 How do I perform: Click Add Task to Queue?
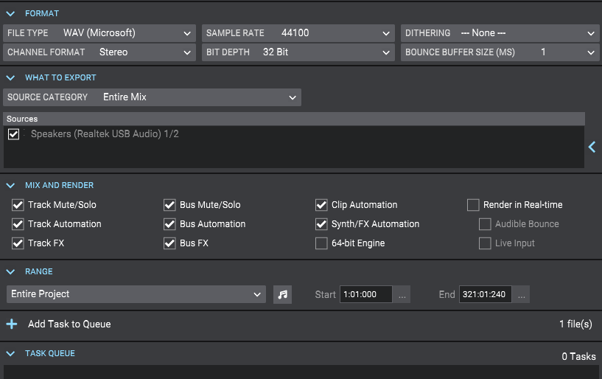[69, 324]
